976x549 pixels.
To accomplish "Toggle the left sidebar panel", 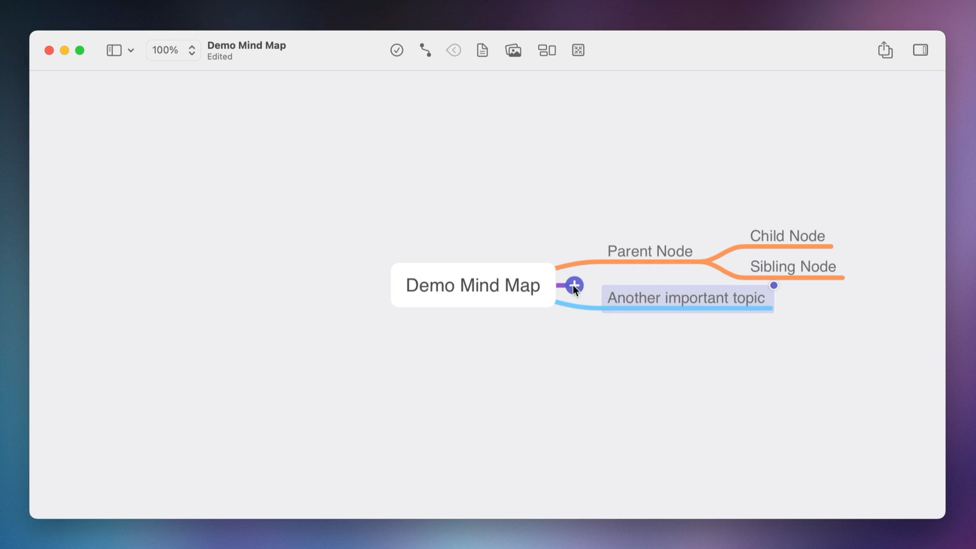I will pyautogui.click(x=114, y=50).
